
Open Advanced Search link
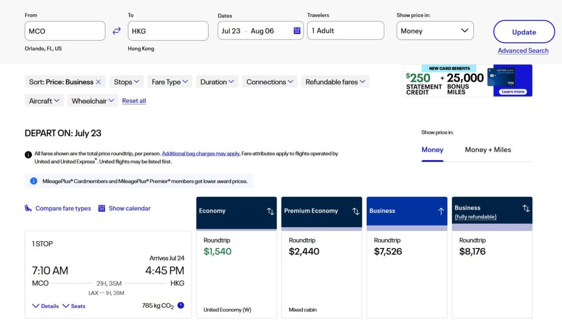[522, 50]
